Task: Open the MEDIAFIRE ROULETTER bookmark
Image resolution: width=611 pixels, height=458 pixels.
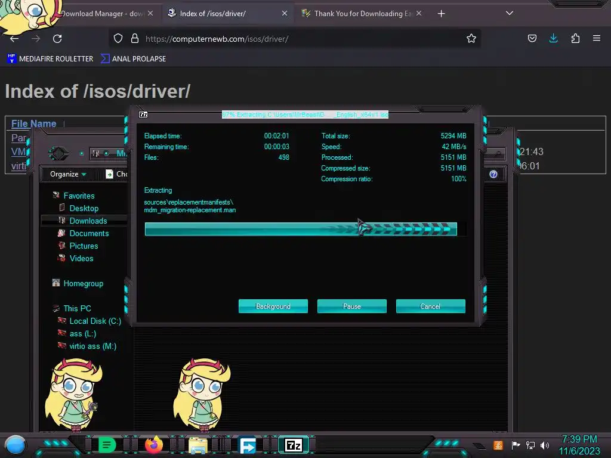Action: tap(50, 59)
